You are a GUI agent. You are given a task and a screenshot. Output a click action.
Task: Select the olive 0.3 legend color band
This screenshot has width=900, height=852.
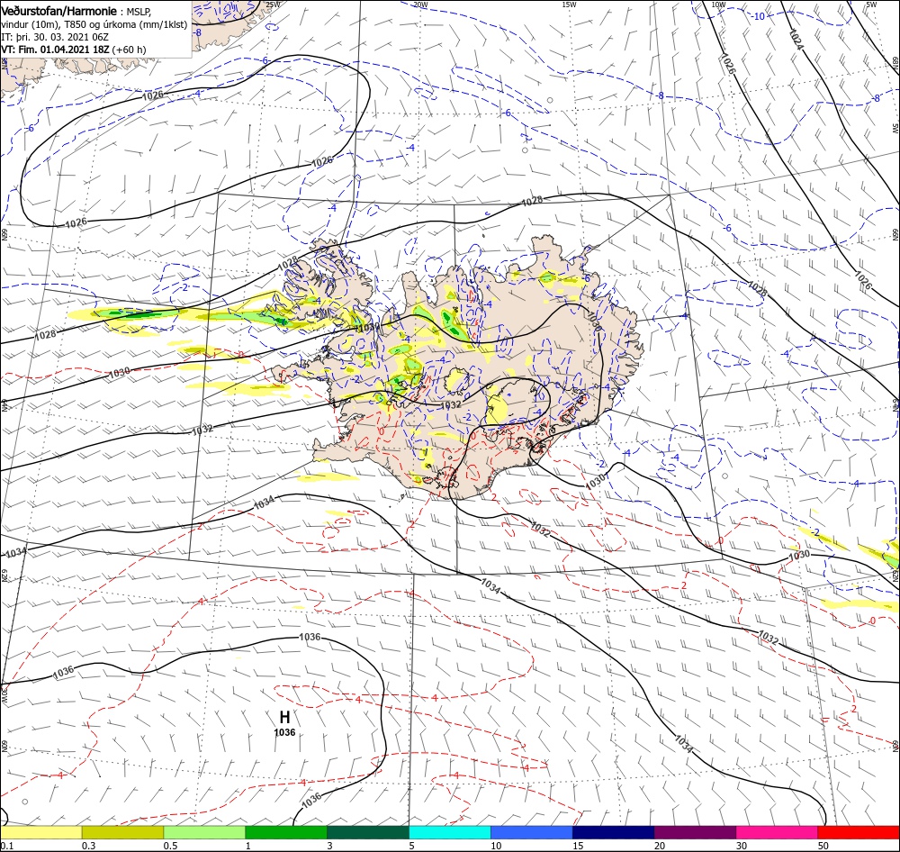click(122, 832)
